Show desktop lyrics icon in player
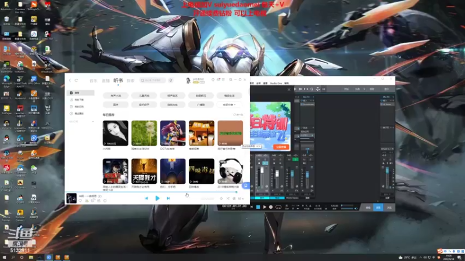The height and width of the screenshot is (261, 465). pos(234,198)
